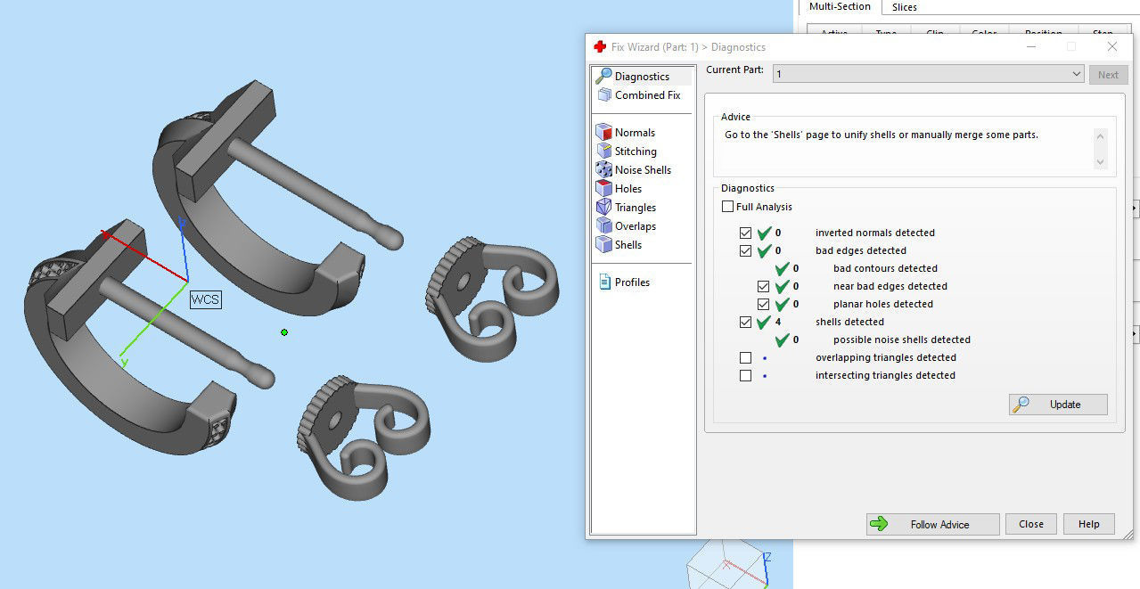Close the Fix Wizard with X
The height and width of the screenshot is (589, 1140).
pyautogui.click(x=1112, y=47)
